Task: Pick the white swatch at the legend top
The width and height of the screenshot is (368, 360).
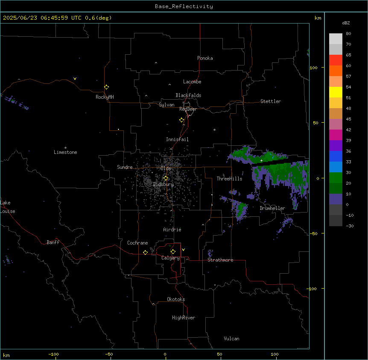Action: (x=336, y=38)
